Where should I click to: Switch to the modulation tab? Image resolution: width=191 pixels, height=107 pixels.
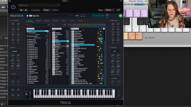pyautogui.click(x=55, y=21)
